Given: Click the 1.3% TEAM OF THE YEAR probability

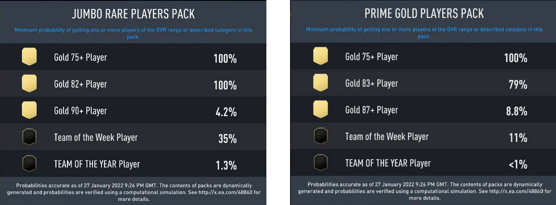Looking at the screenshot, I should [x=226, y=165].
